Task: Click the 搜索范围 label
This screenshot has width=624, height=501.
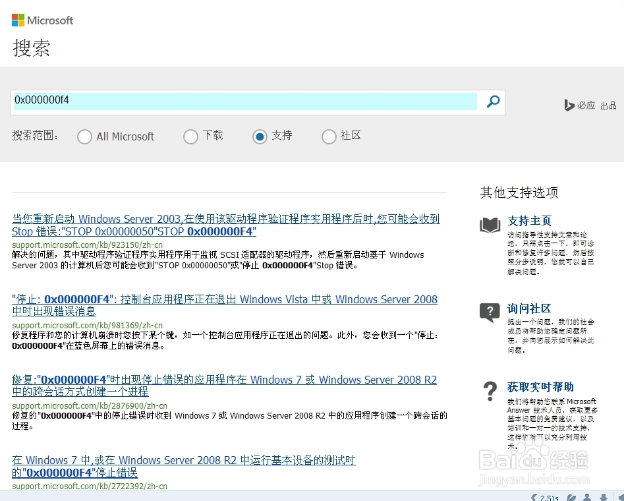Action: tap(35, 135)
